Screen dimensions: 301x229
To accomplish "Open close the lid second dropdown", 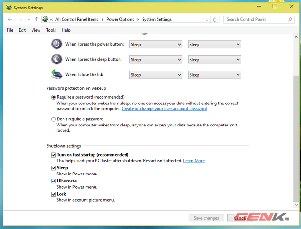I will [x=214, y=75].
